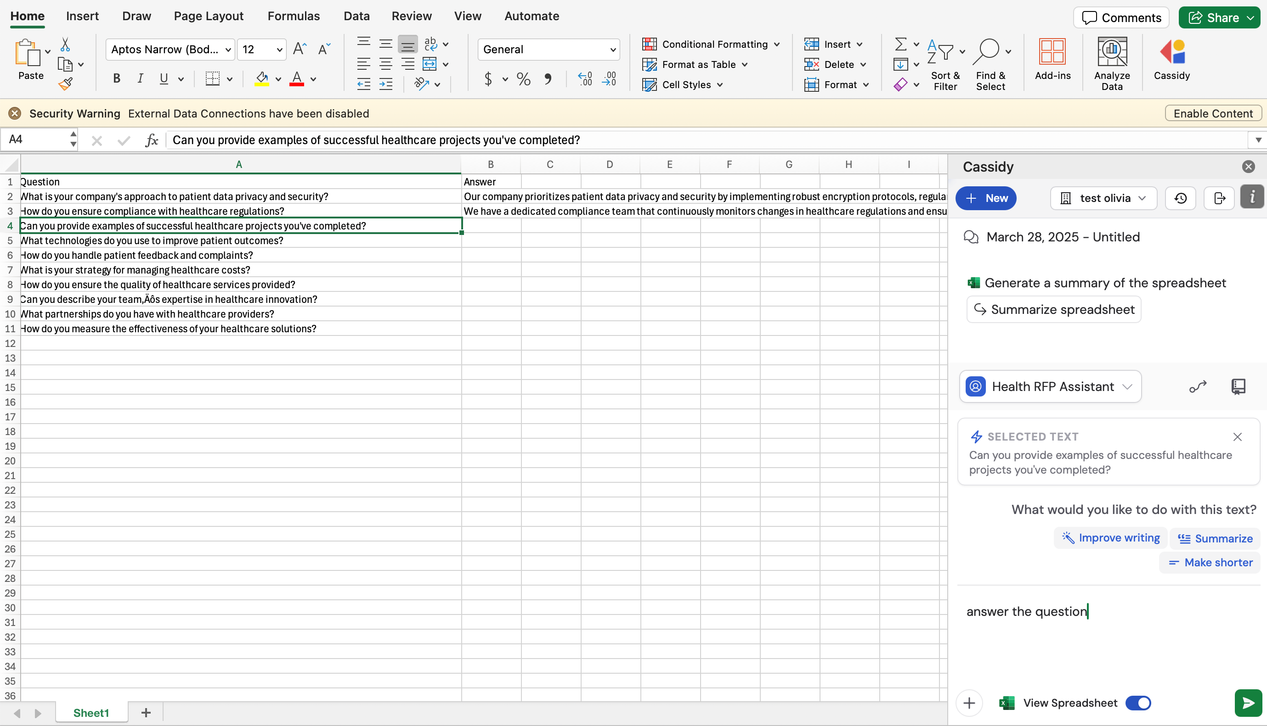Open chat history in the Cassidy panel
This screenshot has width=1267, height=726.
1180,198
